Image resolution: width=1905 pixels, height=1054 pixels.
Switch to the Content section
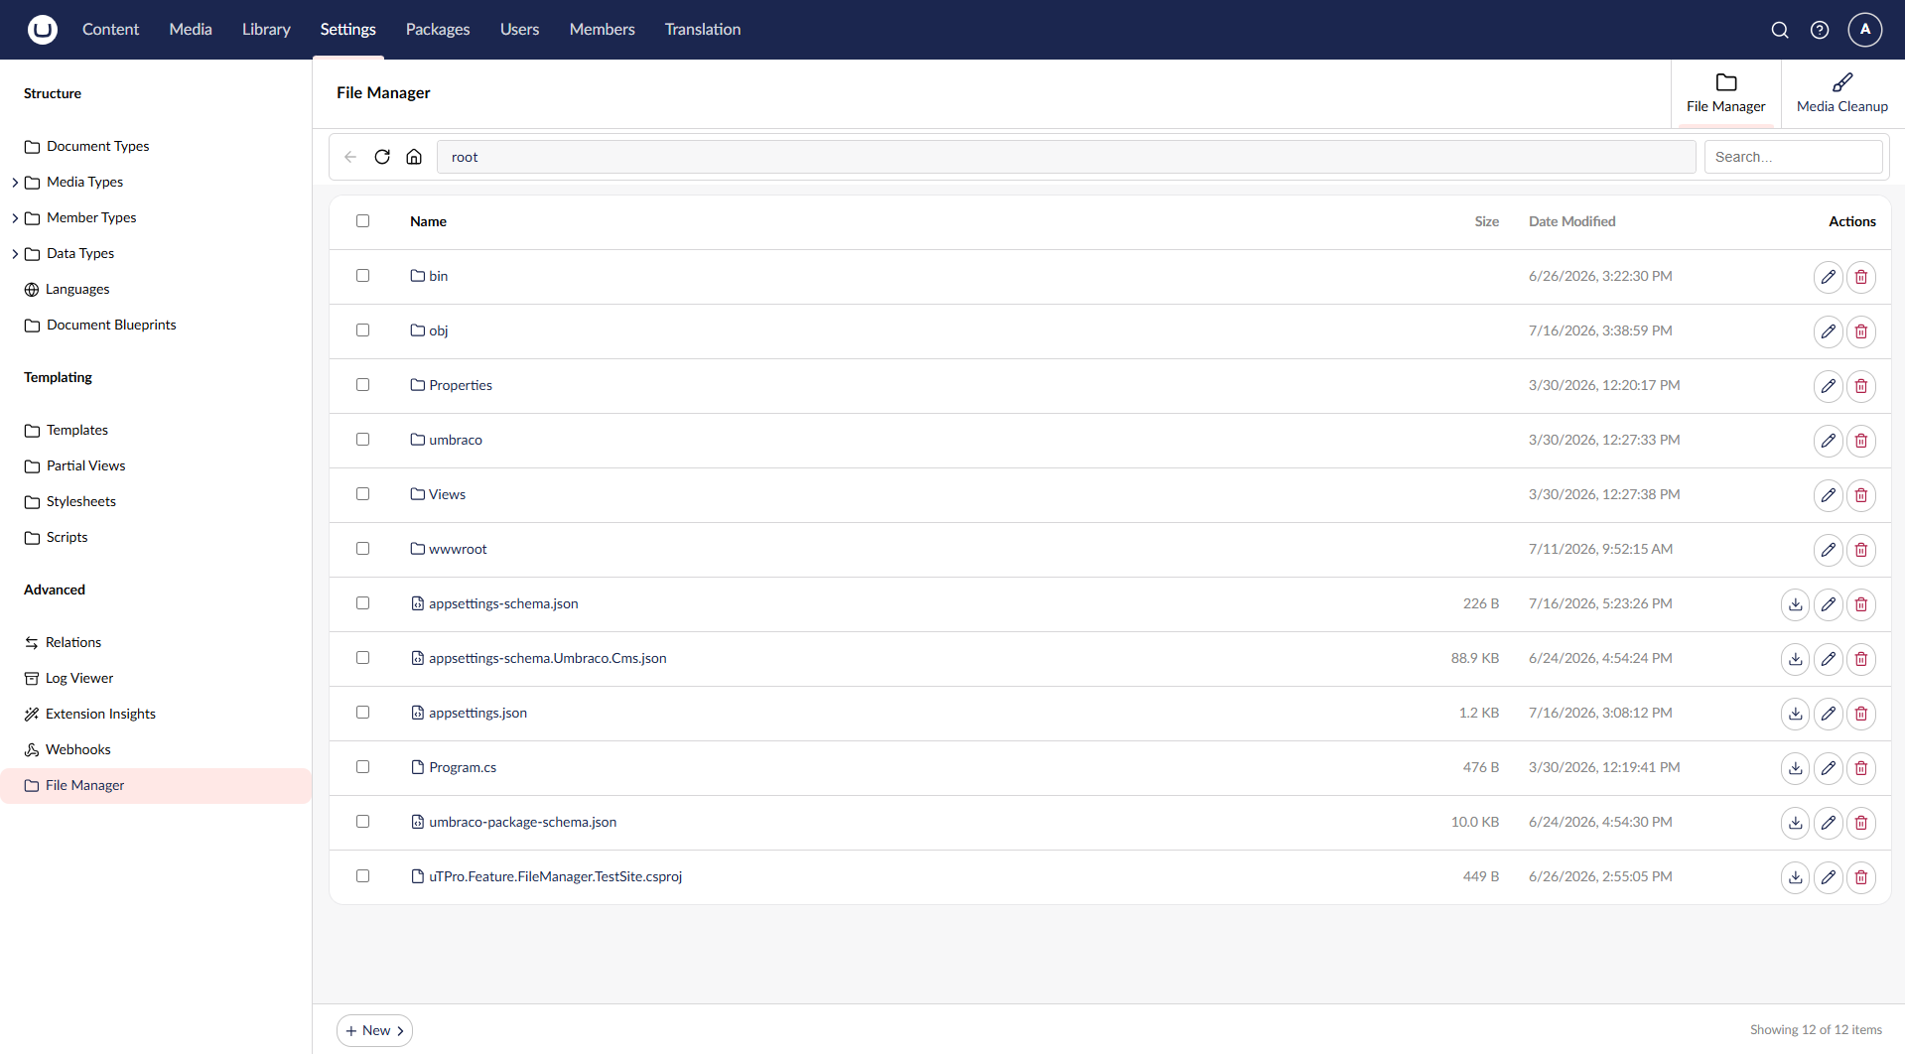(110, 30)
